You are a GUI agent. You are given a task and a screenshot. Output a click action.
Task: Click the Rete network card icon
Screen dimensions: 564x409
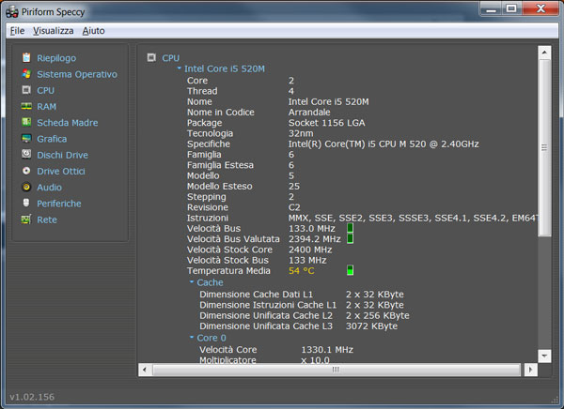click(x=26, y=220)
